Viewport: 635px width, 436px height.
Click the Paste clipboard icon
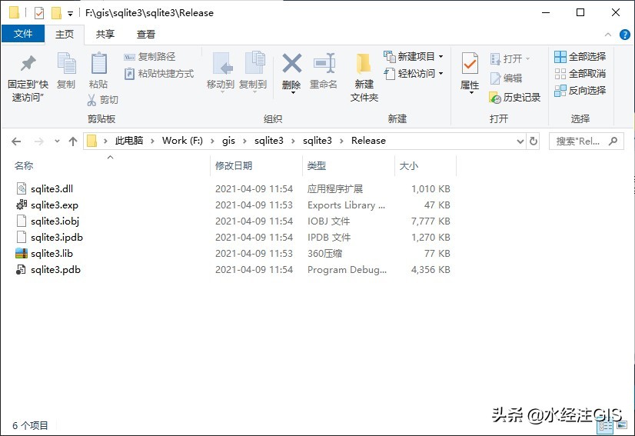[x=98, y=64]
